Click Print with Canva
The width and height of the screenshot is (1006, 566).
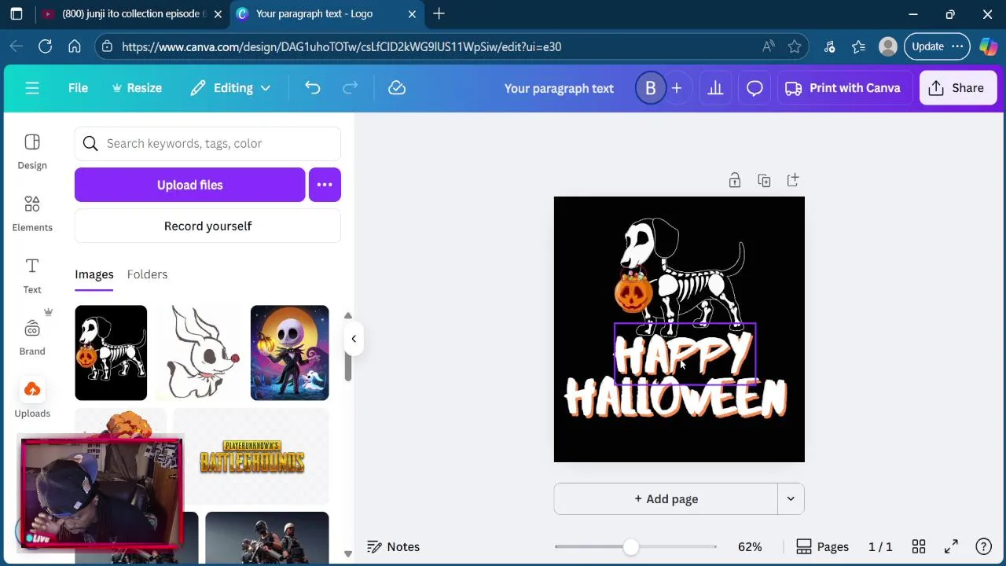coord(844,88)
